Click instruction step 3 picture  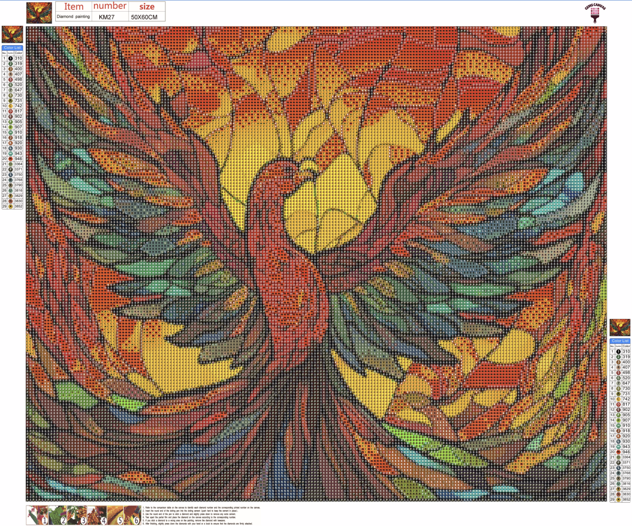pyautogui.click(x=76, y=515)
